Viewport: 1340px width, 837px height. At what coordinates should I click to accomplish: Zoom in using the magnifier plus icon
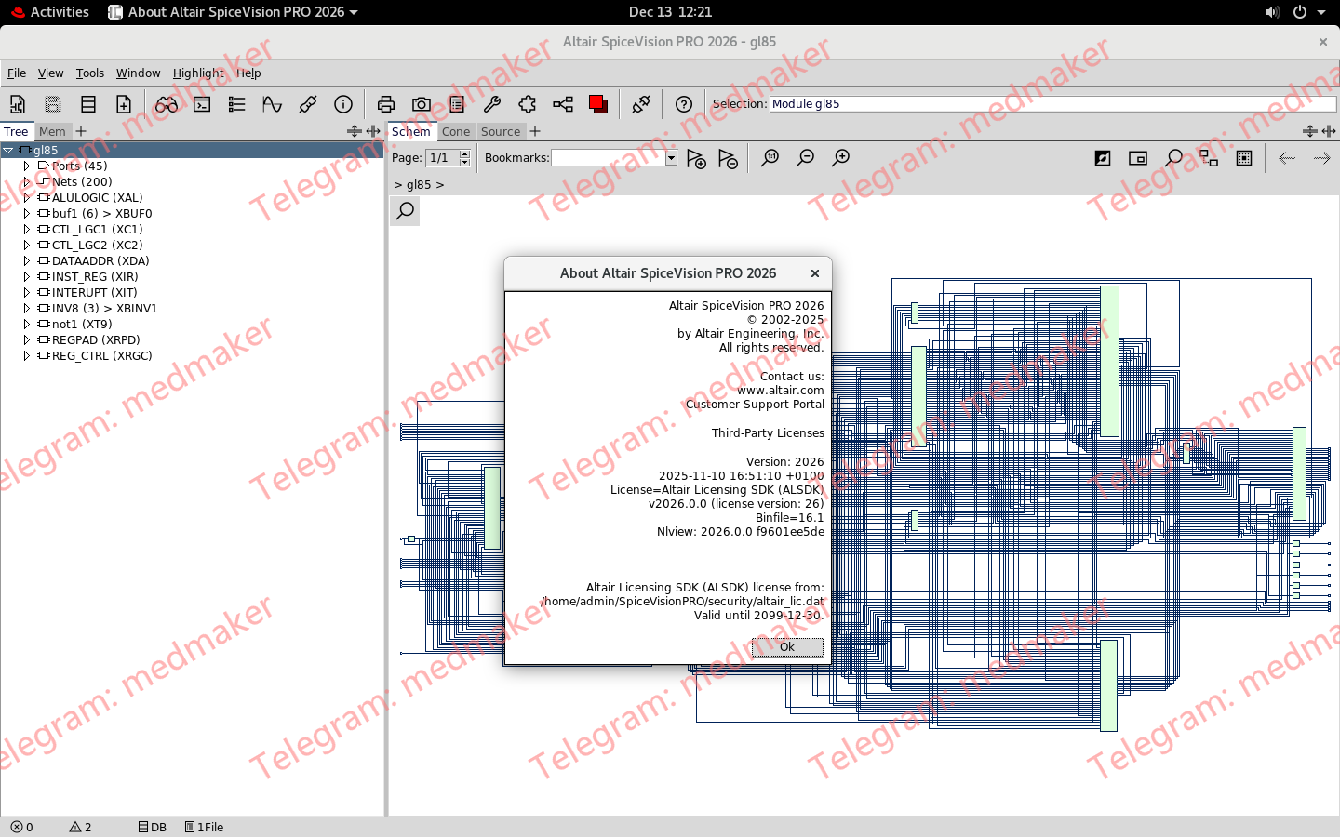(x=840, y=158)
